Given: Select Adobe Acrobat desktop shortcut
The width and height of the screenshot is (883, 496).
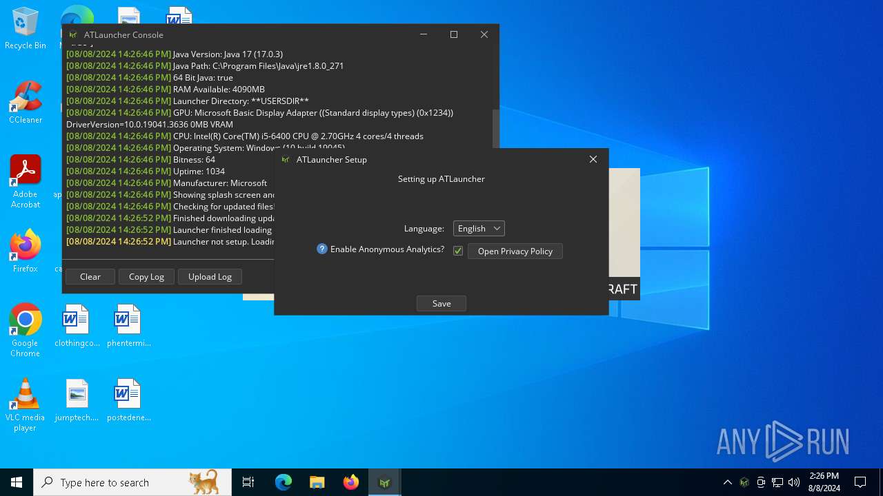Looking at the screenshot, I should click(26, 182).
